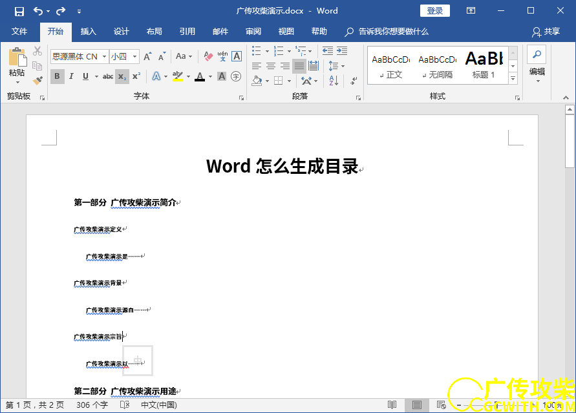Open the Asian layout tool
The height and width of the screenshot is (413, 576).
[306, 81]
